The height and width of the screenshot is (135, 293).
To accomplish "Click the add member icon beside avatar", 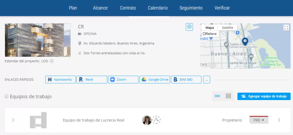I will 157,120.
